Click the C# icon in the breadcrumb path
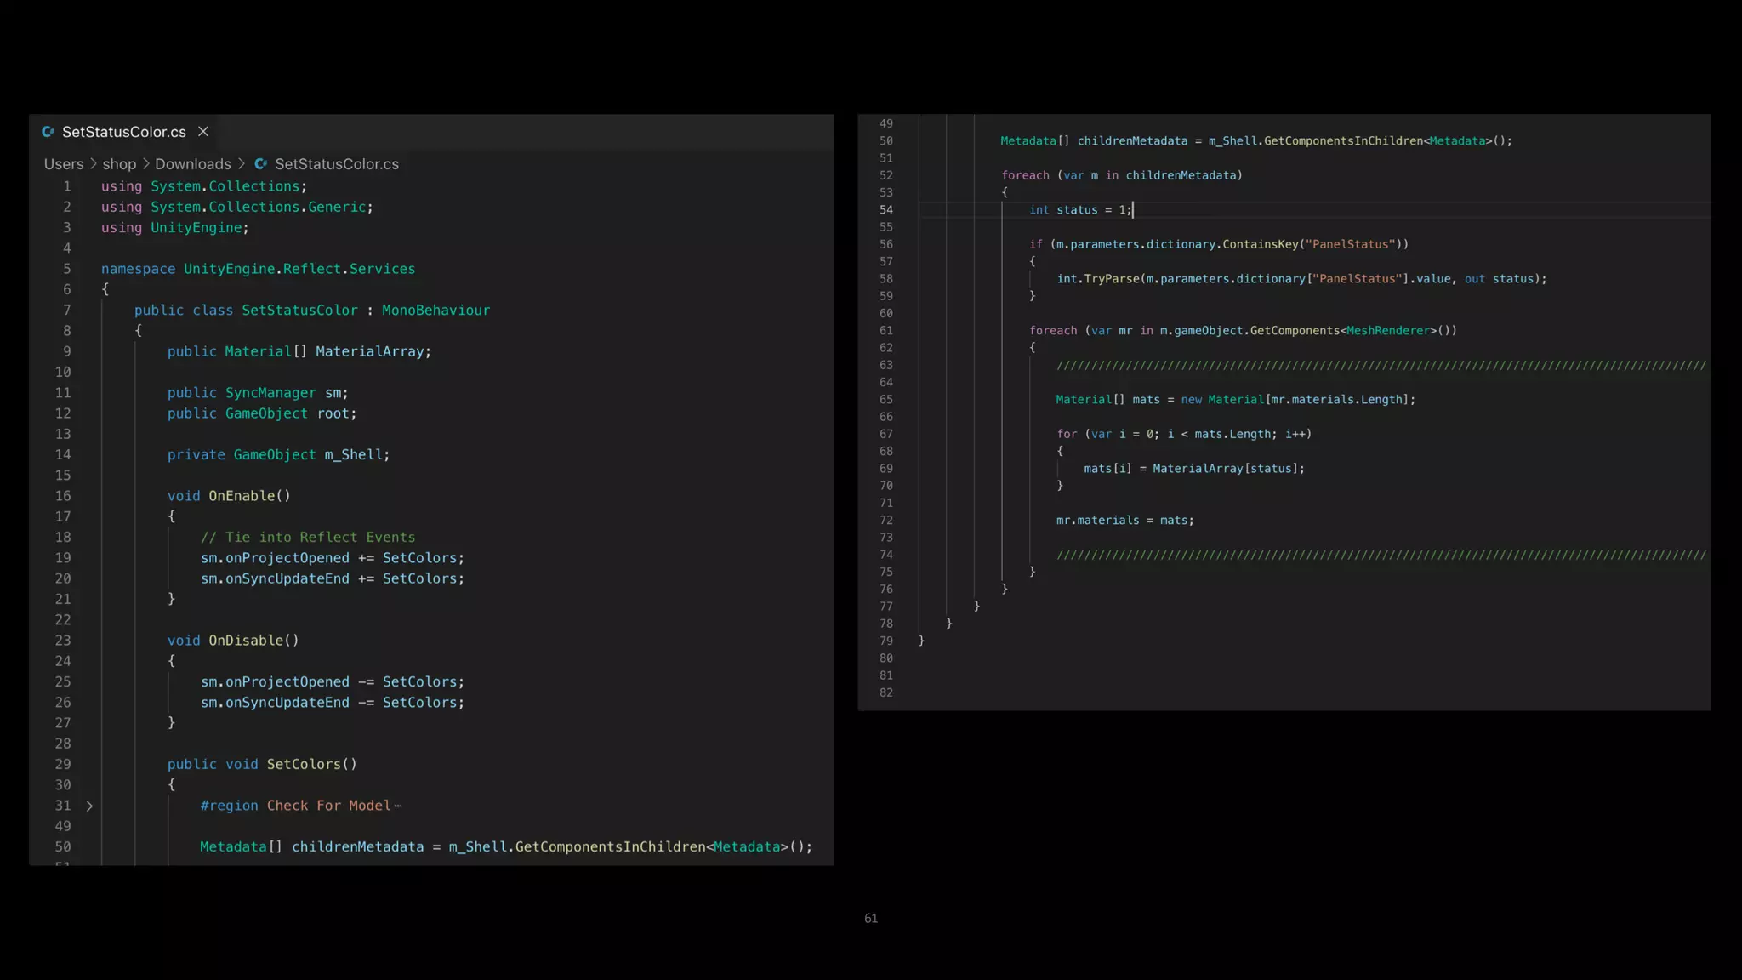 click(x=261, y=164)
